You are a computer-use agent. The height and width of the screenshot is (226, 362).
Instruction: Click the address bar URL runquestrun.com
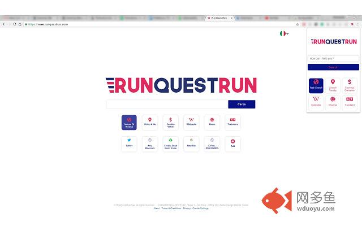(x=48, y=24)
